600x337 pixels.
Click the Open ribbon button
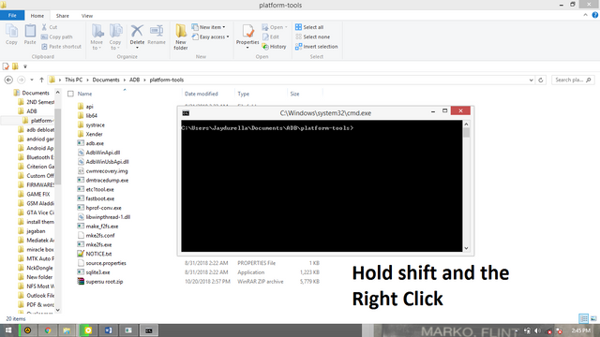click(275, 27)
